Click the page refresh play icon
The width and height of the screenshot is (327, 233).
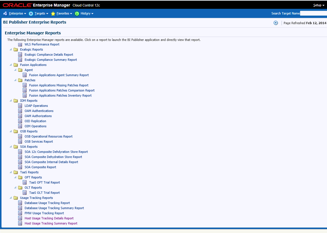(x=276, y=23)
